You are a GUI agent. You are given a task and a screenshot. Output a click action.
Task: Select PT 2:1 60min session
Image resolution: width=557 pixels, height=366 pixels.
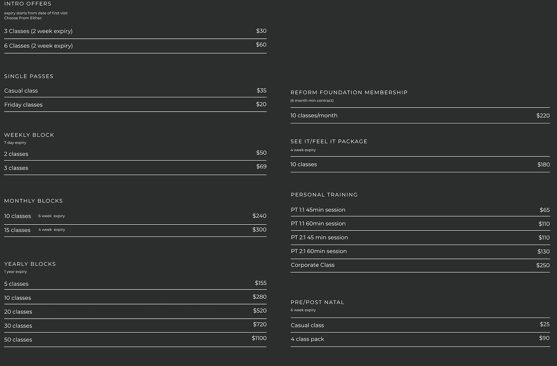point(420,251)
